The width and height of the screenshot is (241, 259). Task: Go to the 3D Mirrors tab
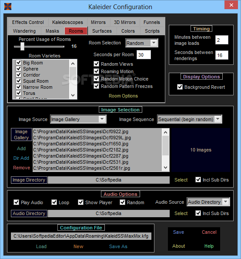click(124, 22)
